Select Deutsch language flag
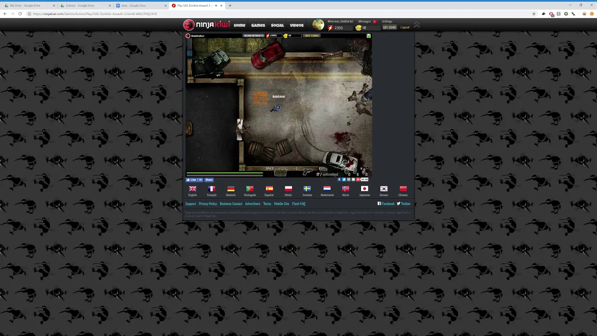 click(x=231, y=189)
